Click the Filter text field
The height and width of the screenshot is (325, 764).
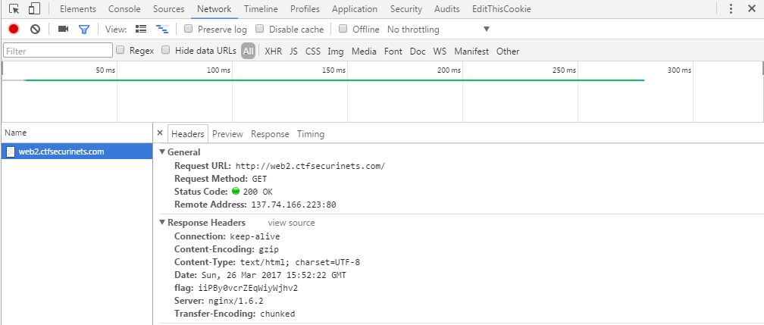[58, 51]
